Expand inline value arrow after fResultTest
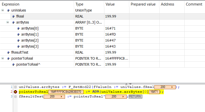Screen dimensions: 205x112 (x=61, y=97)
